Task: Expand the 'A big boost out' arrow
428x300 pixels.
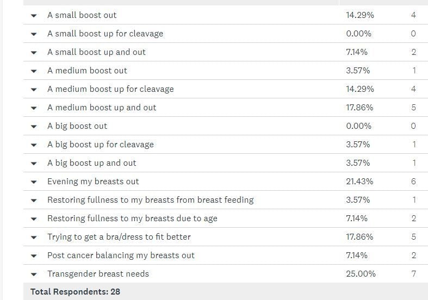Action: [34, 127]
